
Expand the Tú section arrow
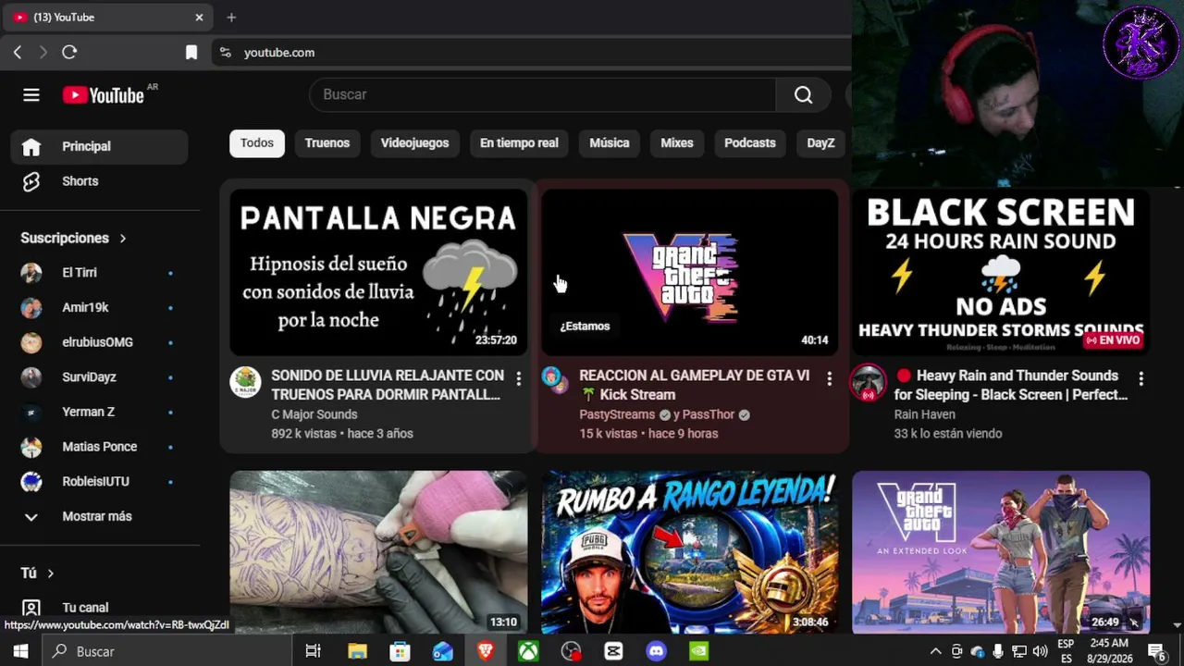coord(50,573)
